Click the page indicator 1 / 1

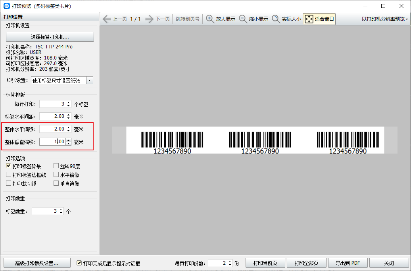click(x=136, y=19)
